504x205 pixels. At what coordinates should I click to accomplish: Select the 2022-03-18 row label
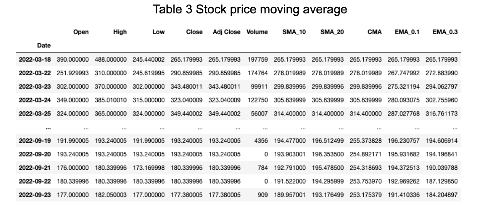click(x=35, y=59)
